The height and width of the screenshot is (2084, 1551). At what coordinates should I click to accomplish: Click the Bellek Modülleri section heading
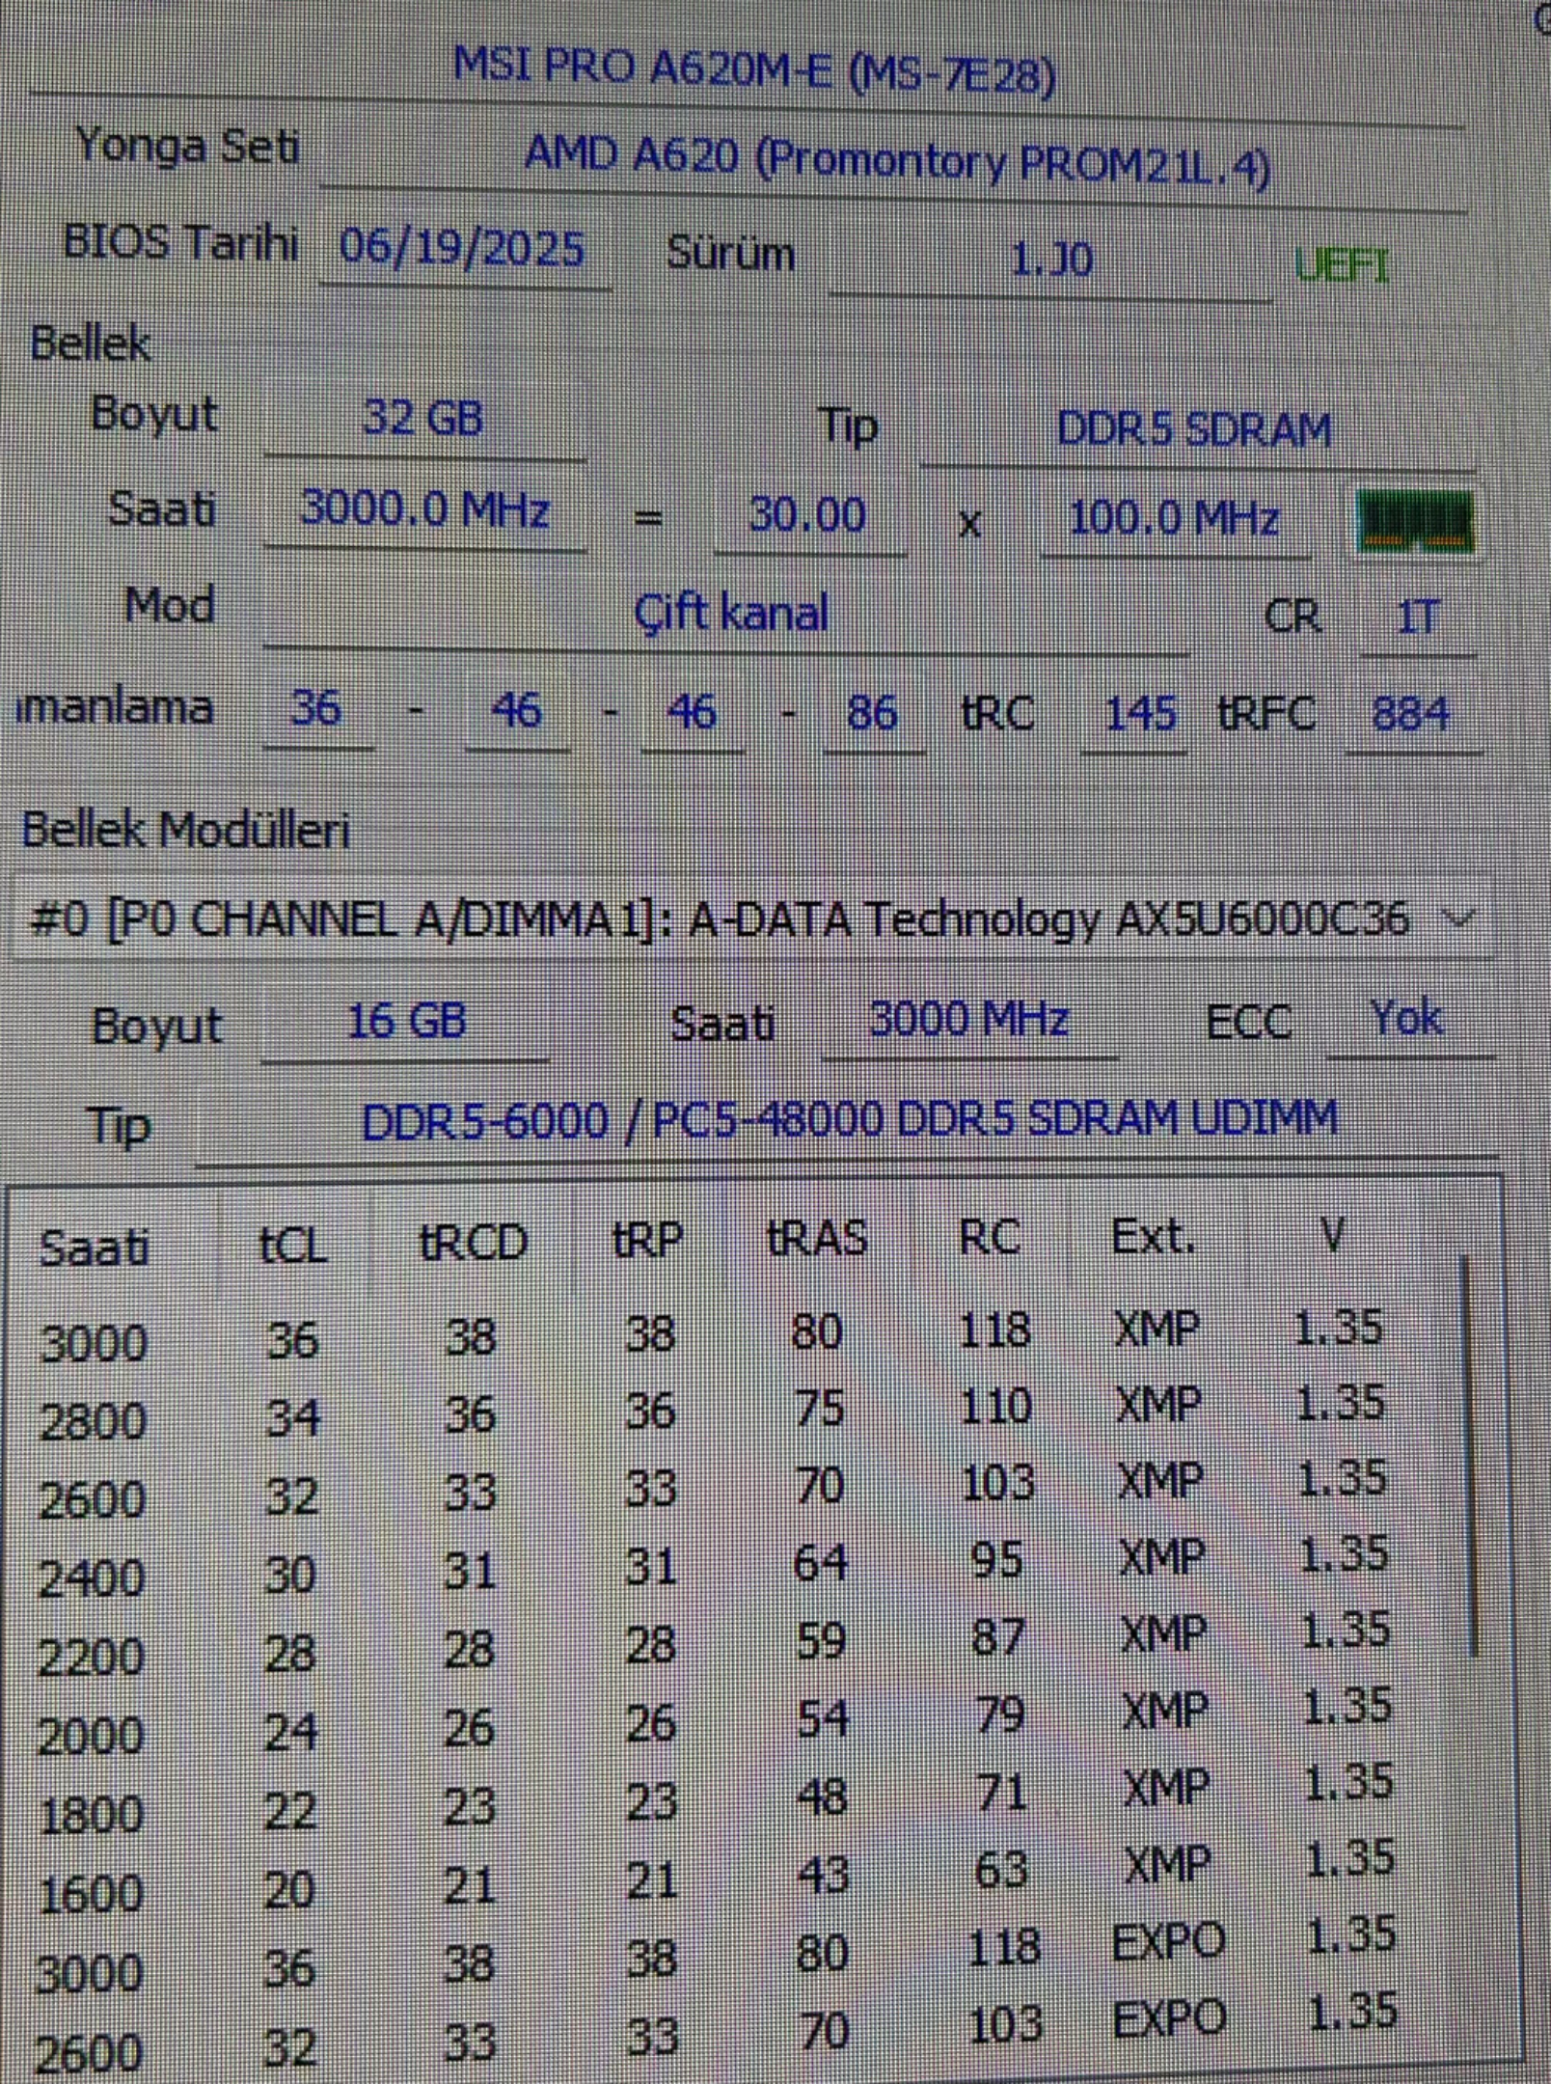coord(185,830)
